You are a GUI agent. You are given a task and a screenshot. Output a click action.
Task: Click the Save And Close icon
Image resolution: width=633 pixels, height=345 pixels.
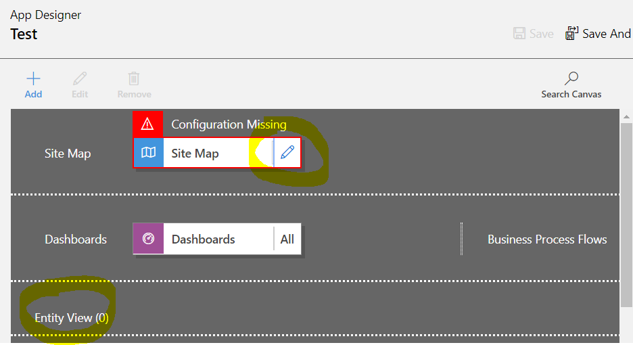571,34
